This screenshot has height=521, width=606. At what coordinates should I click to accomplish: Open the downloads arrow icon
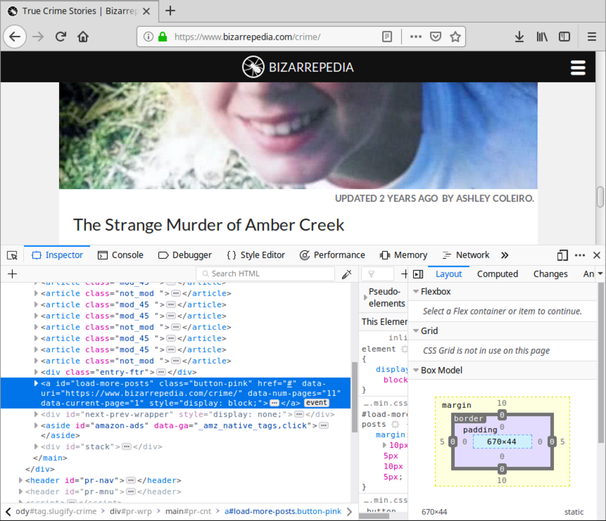(519, 37)
